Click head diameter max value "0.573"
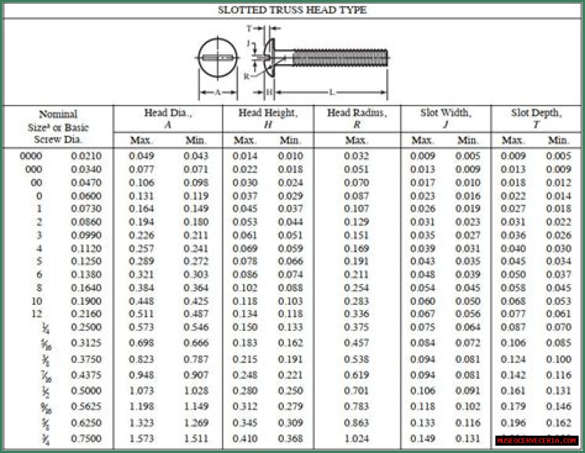This screenshot has height=453, width=585. (x=141, y=327)
